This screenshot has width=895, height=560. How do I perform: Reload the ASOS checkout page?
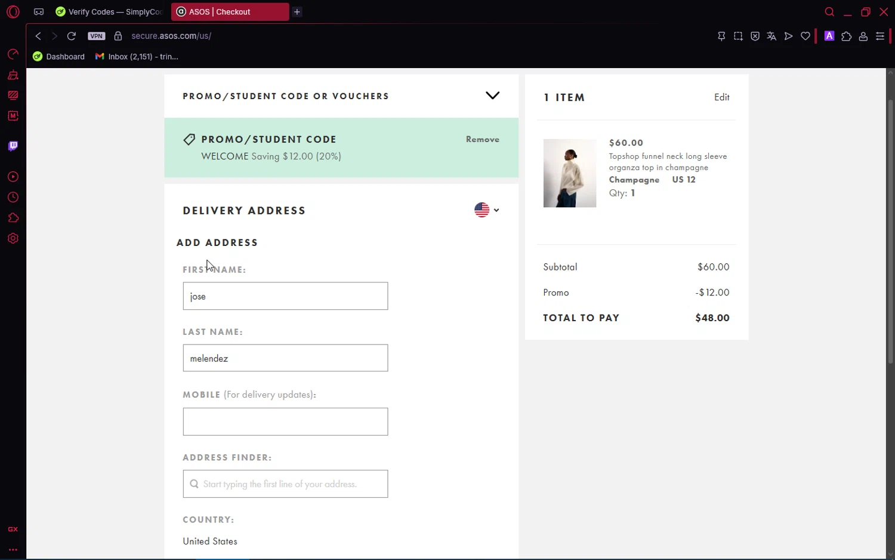click(72, 36)
